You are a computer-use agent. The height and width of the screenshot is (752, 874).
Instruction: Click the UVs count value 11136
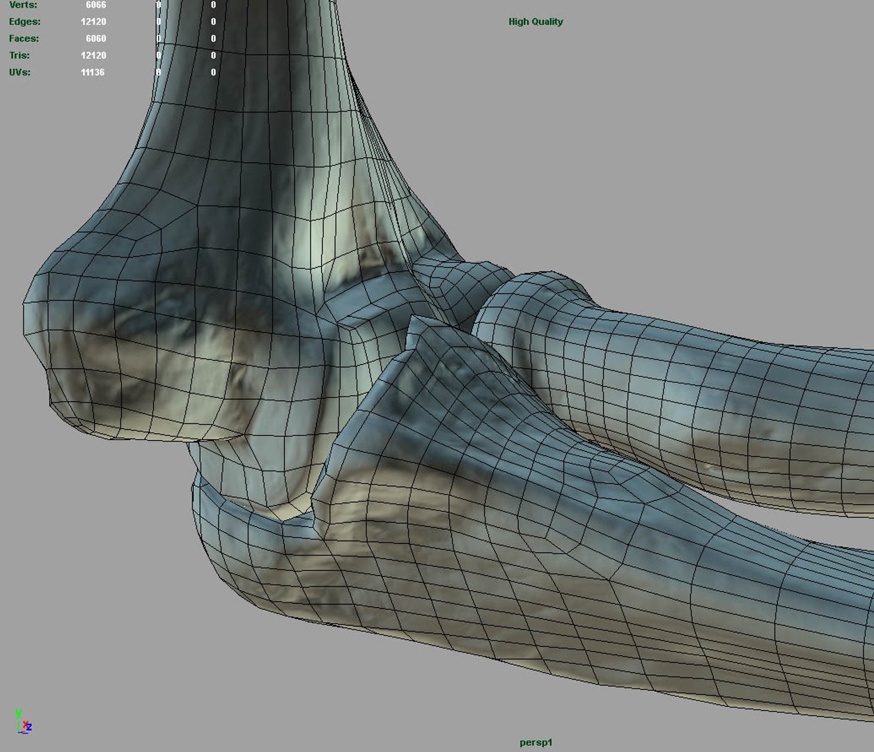pos(93,72)
